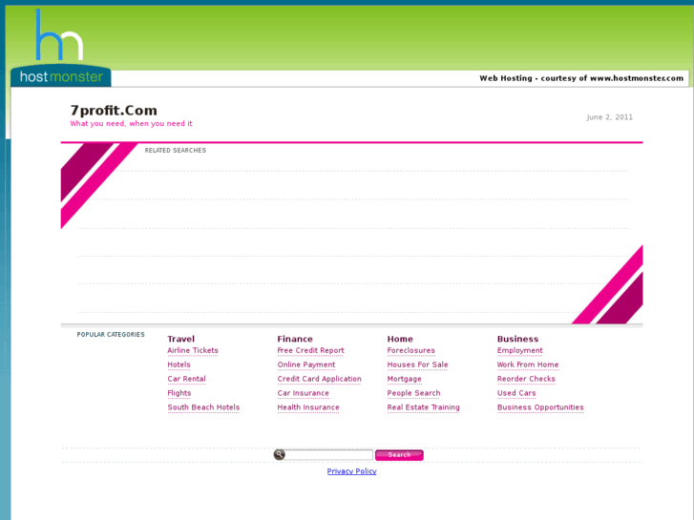Open the Privacy Policy link
This screenshot has width=694, height=520.
(351, 471)
